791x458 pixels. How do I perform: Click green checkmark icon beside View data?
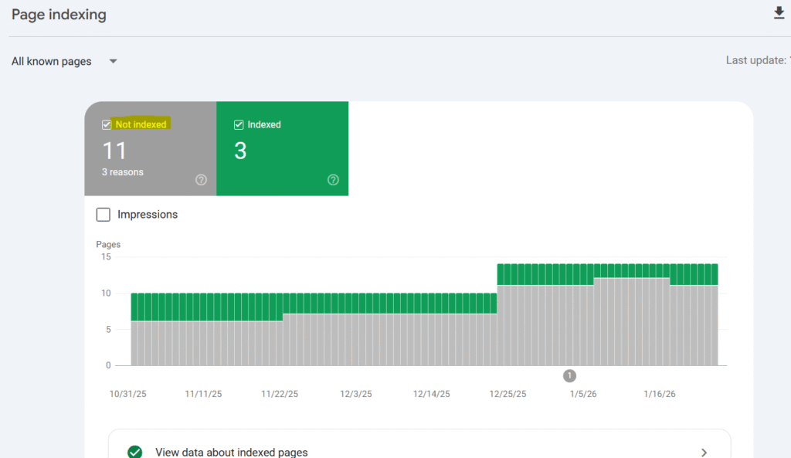click(135, 453)
